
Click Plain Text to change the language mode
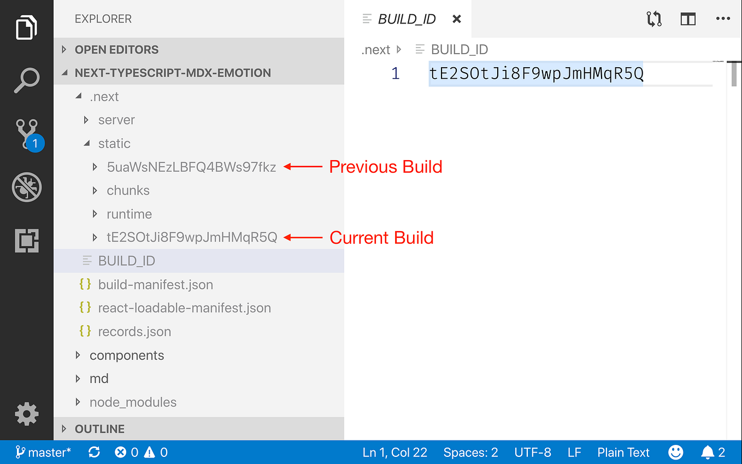point(623,452)
